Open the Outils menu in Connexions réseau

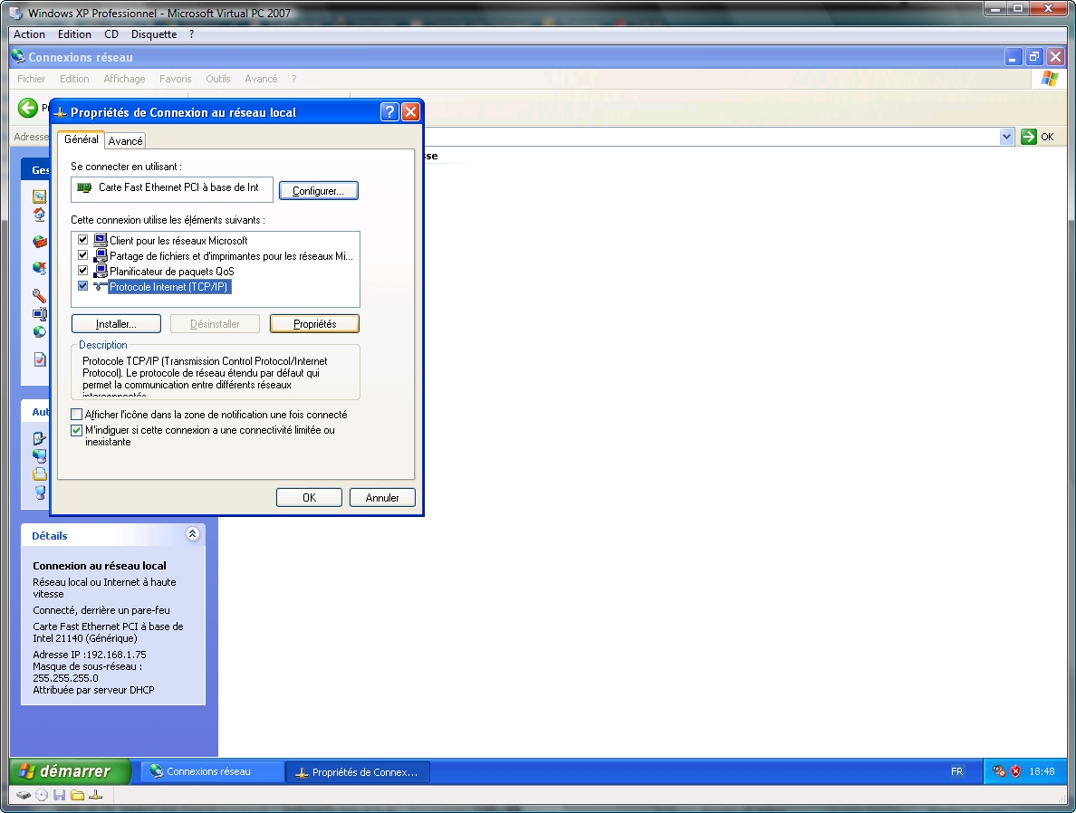click(218, 79)
